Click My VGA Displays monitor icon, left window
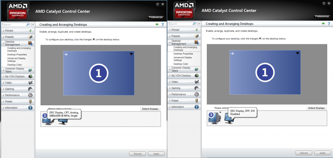Image resolution: width=333 pixels, height=158 pixels. point(30,76)
